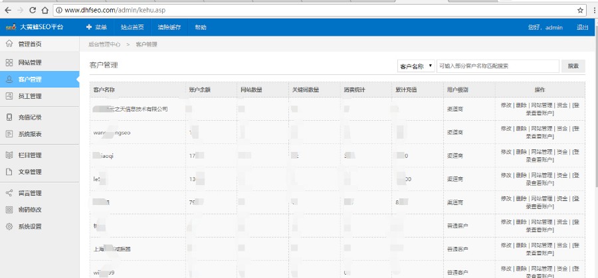This screenshot has height=278, width=598.
Task: Open 栏目管理 book icon in sidebar
Action: 9,155
